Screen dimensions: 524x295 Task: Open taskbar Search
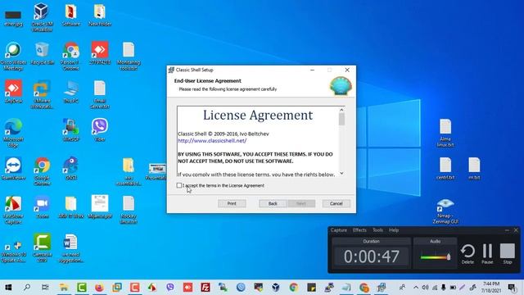coord(27,287)
